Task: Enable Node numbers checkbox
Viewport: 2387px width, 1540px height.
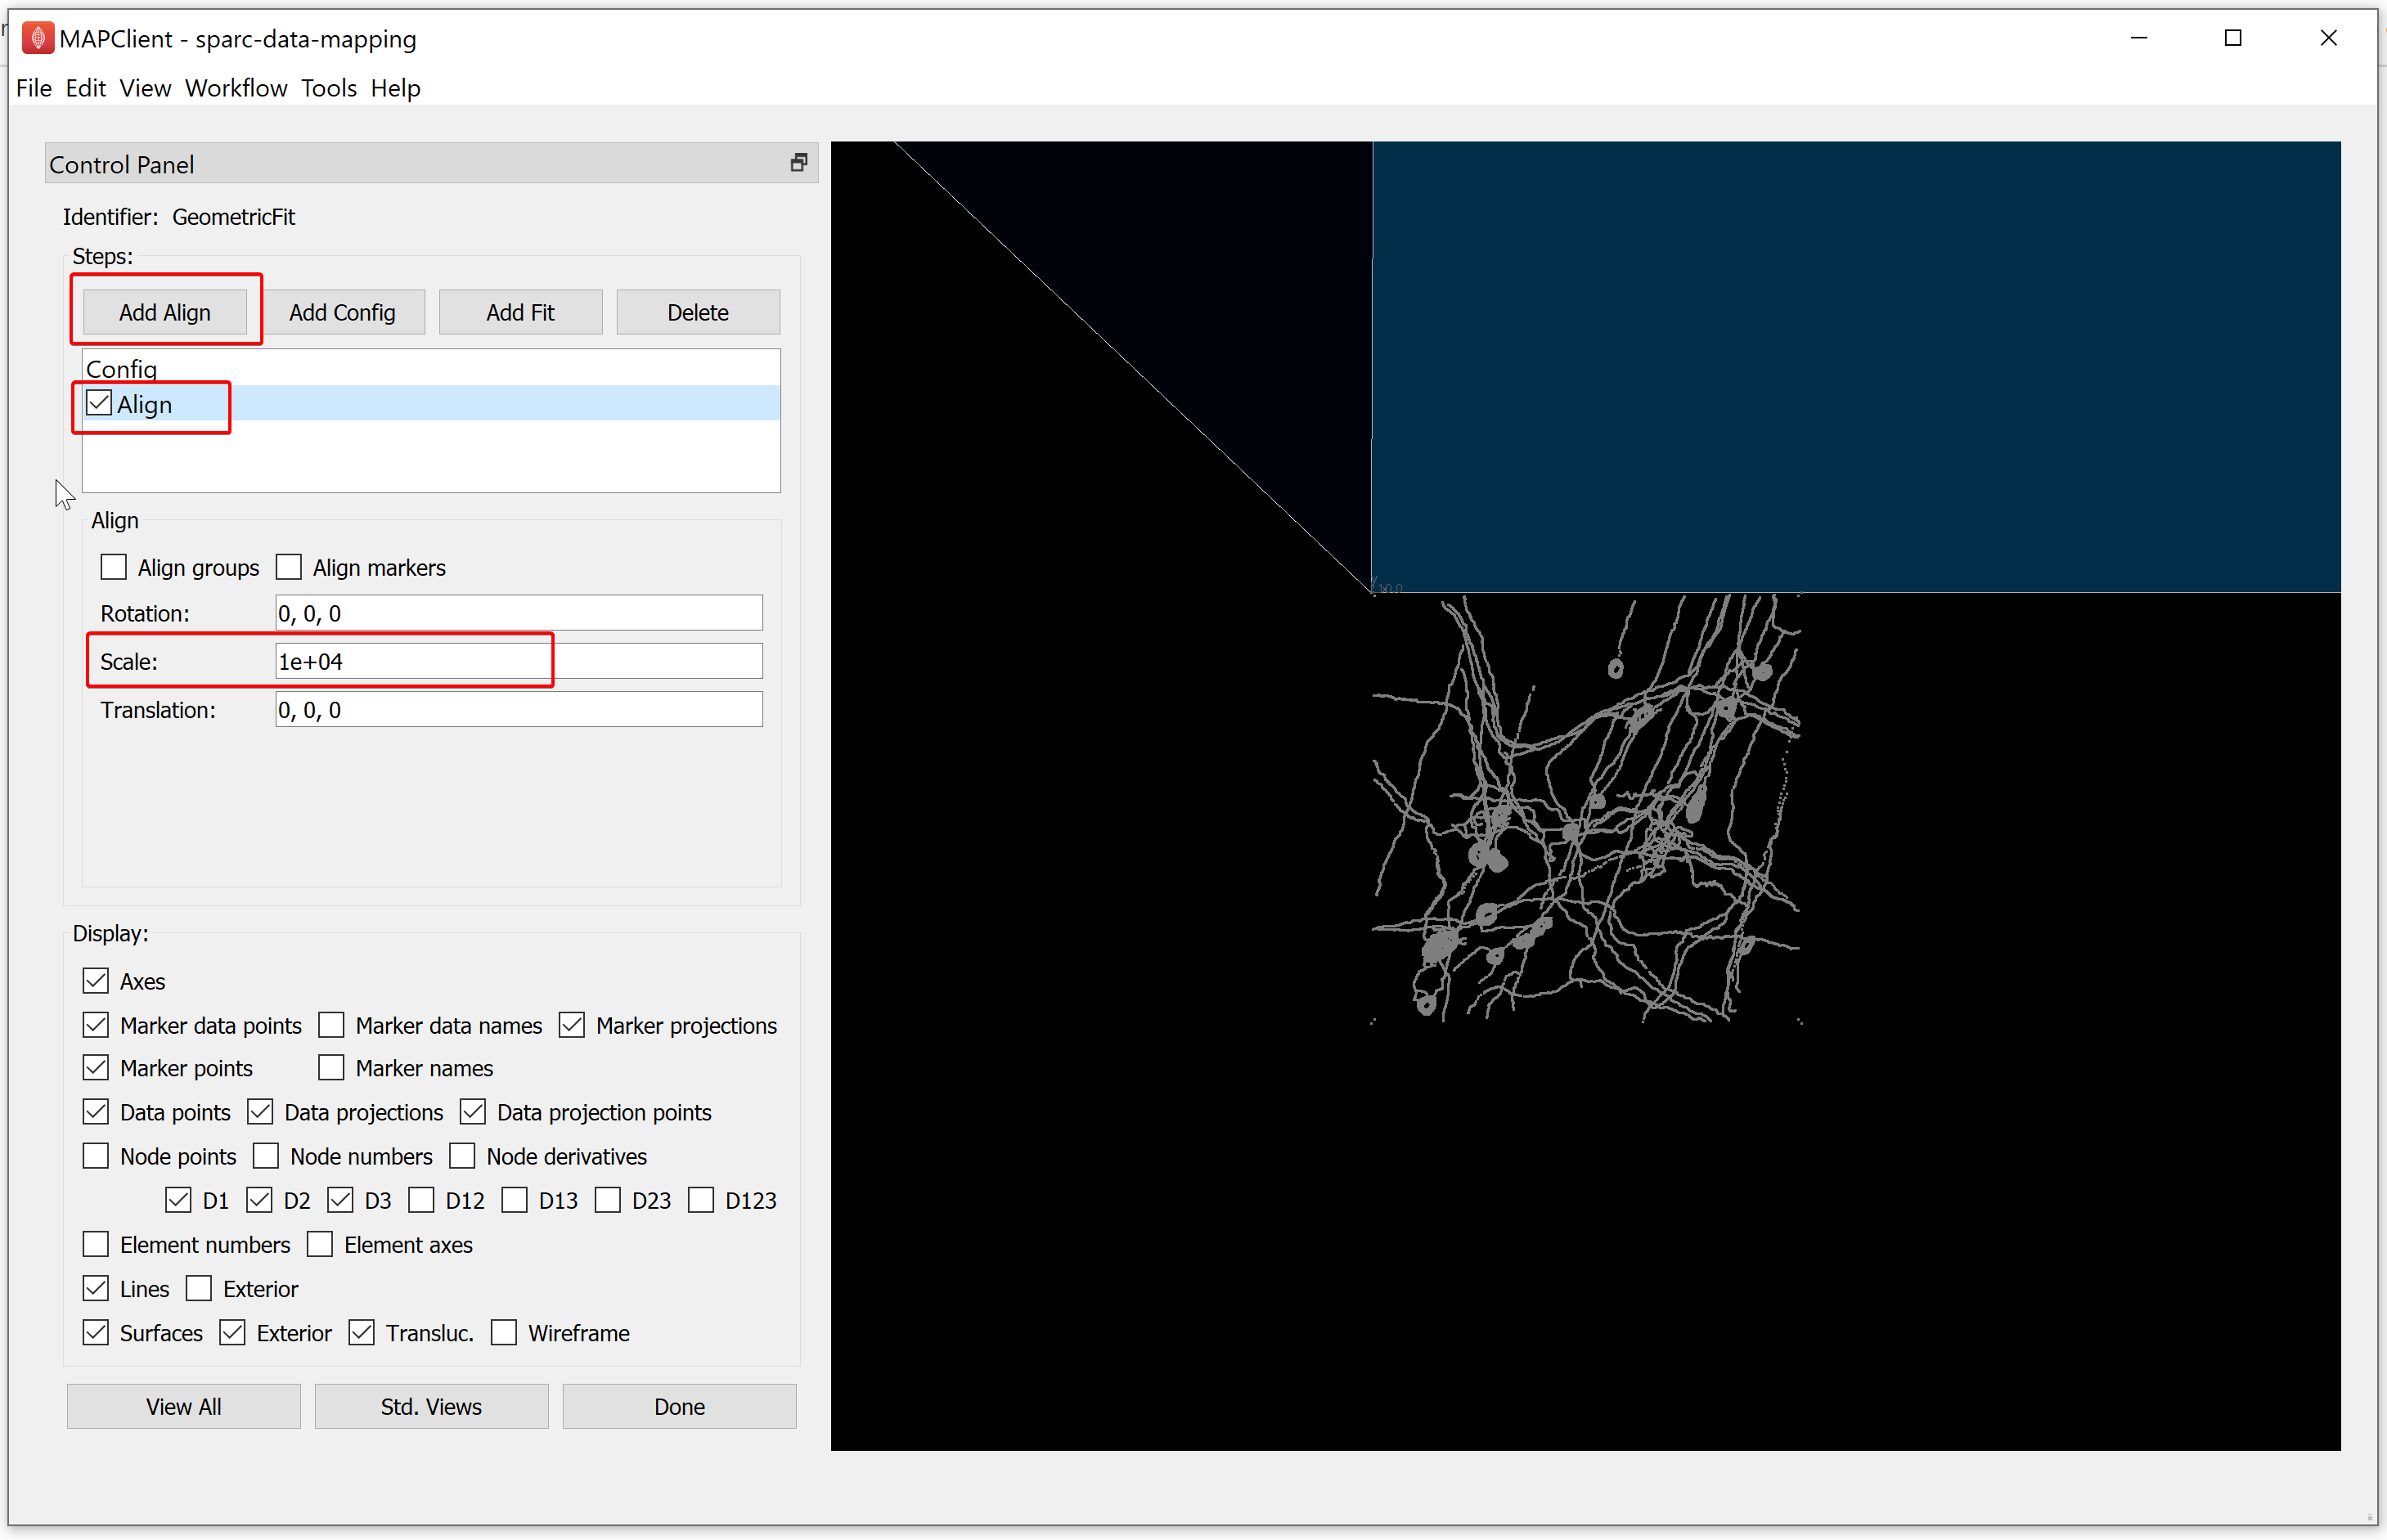Action: coord(266,1155)
